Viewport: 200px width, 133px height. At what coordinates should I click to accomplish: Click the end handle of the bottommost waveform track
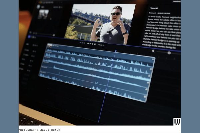click(x=145, y=97)
